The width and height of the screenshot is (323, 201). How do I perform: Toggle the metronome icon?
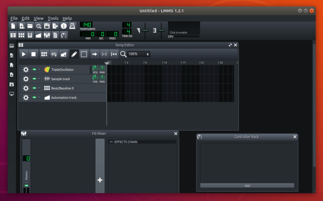(x=72, y=26)
